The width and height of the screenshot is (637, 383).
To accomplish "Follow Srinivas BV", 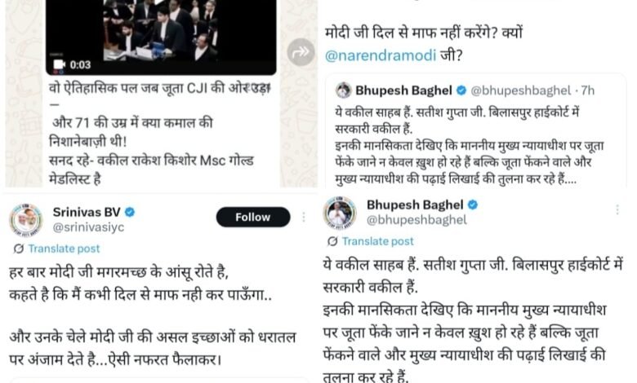I will (253, 217).
